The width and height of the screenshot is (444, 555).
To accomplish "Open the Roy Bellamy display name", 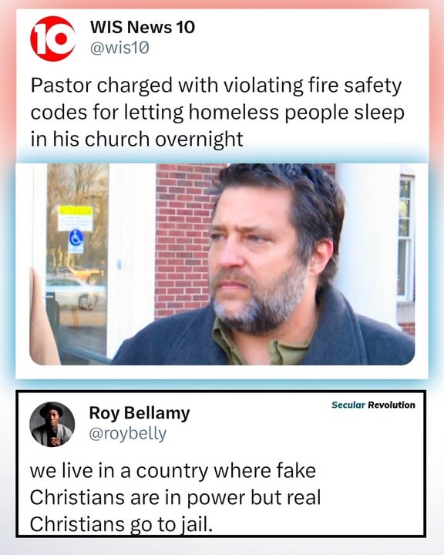I will tap(140, 413).
